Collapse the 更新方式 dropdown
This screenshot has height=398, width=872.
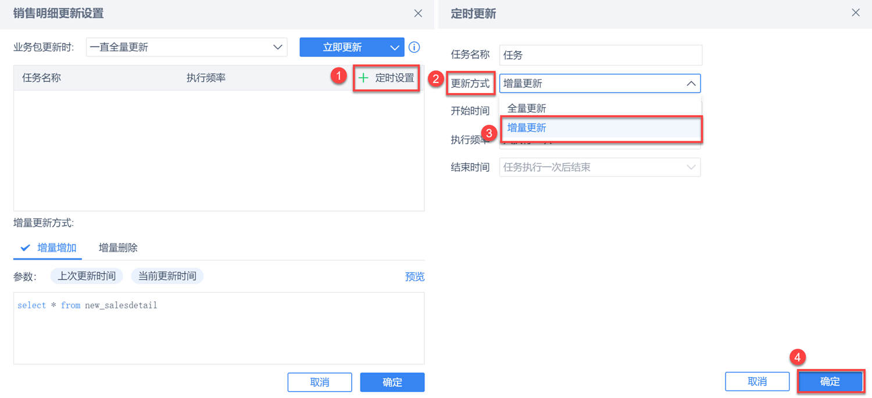pyautogui.click(x=691, y=84)
